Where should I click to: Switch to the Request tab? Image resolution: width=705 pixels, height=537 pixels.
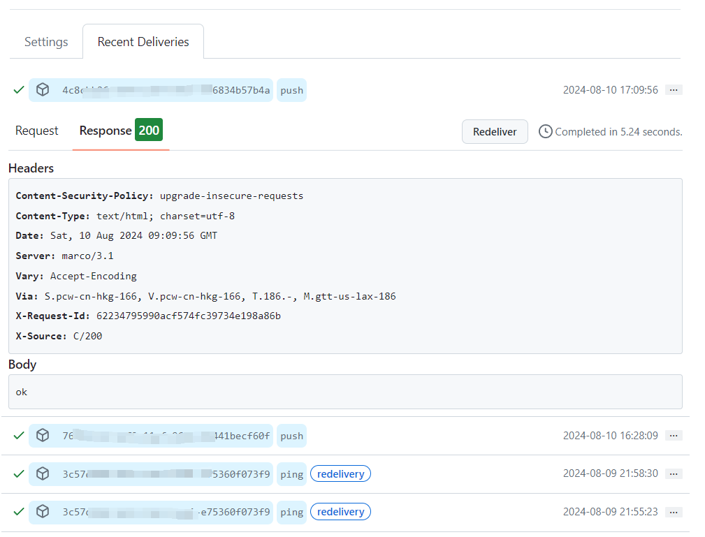37,131
